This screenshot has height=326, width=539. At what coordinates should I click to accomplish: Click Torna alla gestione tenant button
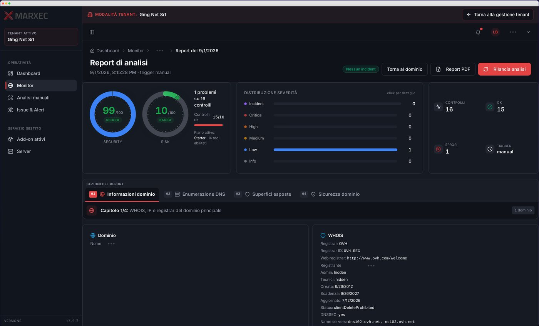coord(498,15)
